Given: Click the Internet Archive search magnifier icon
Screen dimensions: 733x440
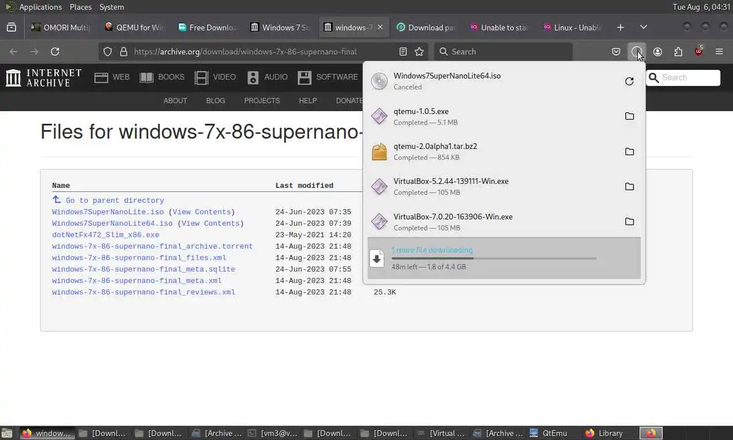Looking at the screenshot, I should point(653,77).
